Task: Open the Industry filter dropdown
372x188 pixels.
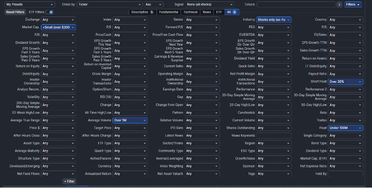Action: pyautogui.click(x=273, y=20)
